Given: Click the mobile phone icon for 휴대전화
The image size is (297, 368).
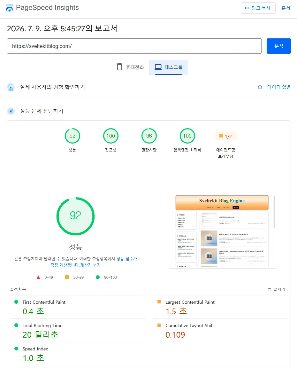Looking at the screenshot, I should [119, 67].
